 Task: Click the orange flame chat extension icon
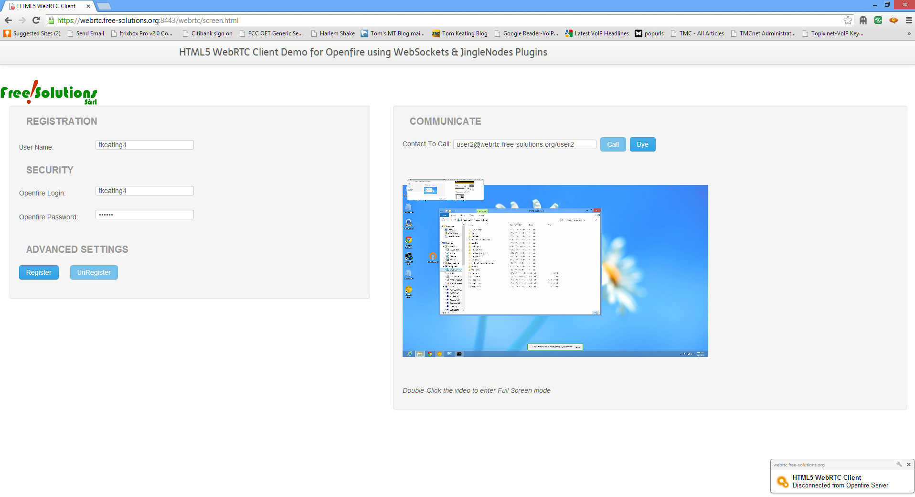[894, 20]
